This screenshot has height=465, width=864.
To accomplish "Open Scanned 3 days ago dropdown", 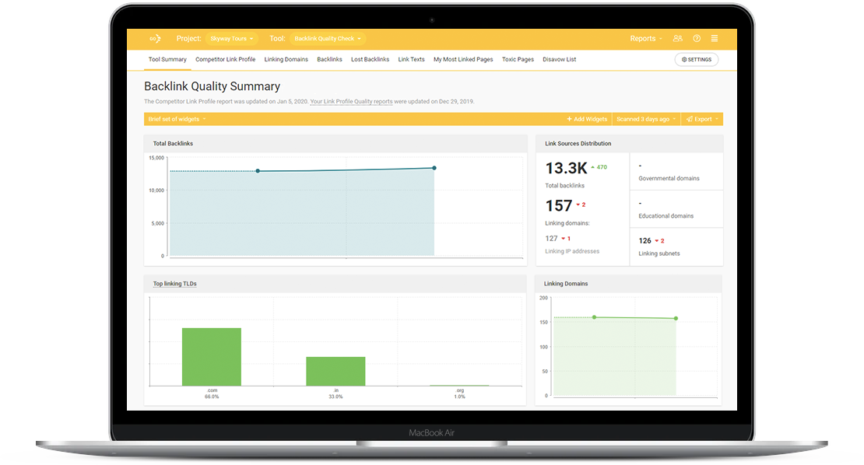I will (646, 119).
